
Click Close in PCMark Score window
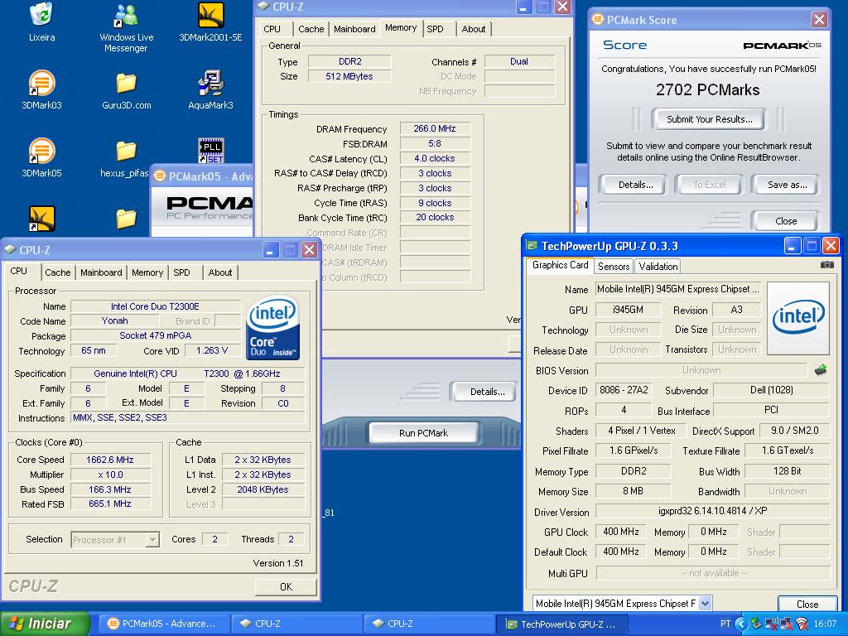coord(785,220)
